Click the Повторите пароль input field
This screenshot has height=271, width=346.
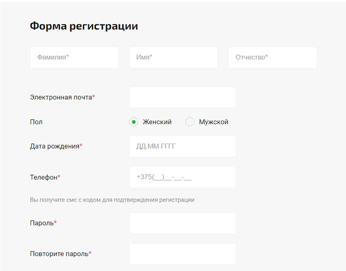pyautogui.click(x=183, y=254)
